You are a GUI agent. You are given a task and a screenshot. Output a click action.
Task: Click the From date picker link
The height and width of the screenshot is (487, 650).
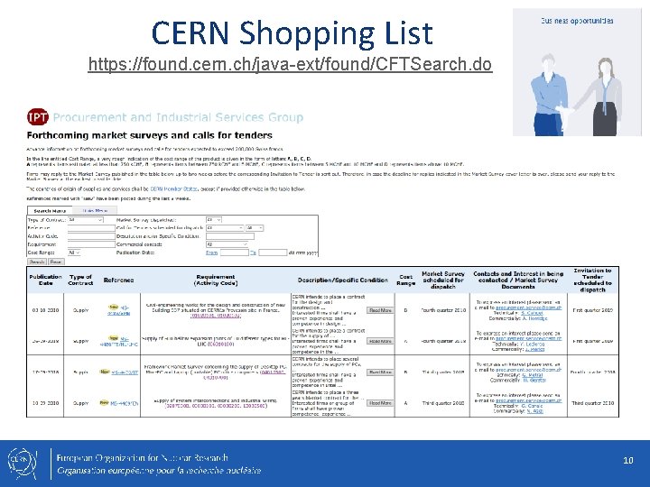(x=211, y=253)
